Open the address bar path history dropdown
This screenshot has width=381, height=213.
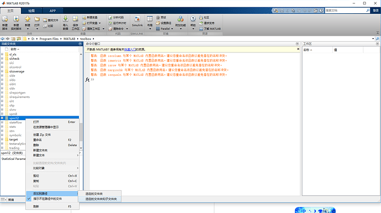[x=373, y=39]
